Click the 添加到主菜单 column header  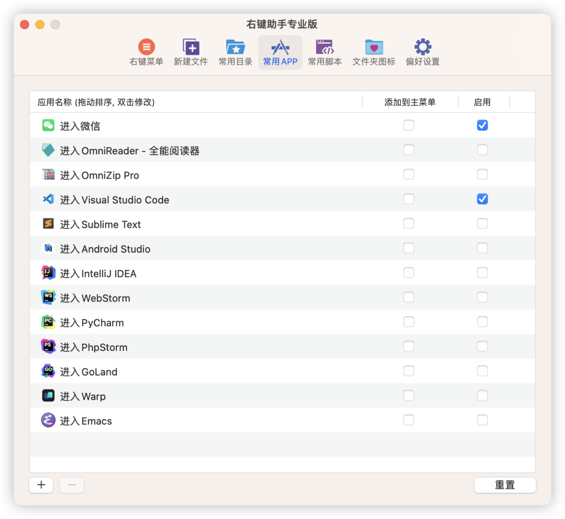pyautogui.click(x=410, y=102)
